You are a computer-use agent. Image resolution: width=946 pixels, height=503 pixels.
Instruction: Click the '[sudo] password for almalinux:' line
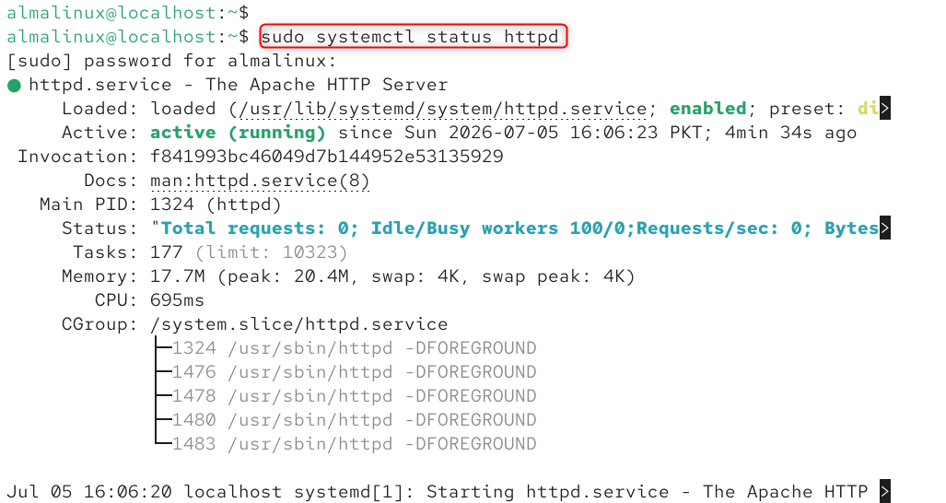[172, 61]
